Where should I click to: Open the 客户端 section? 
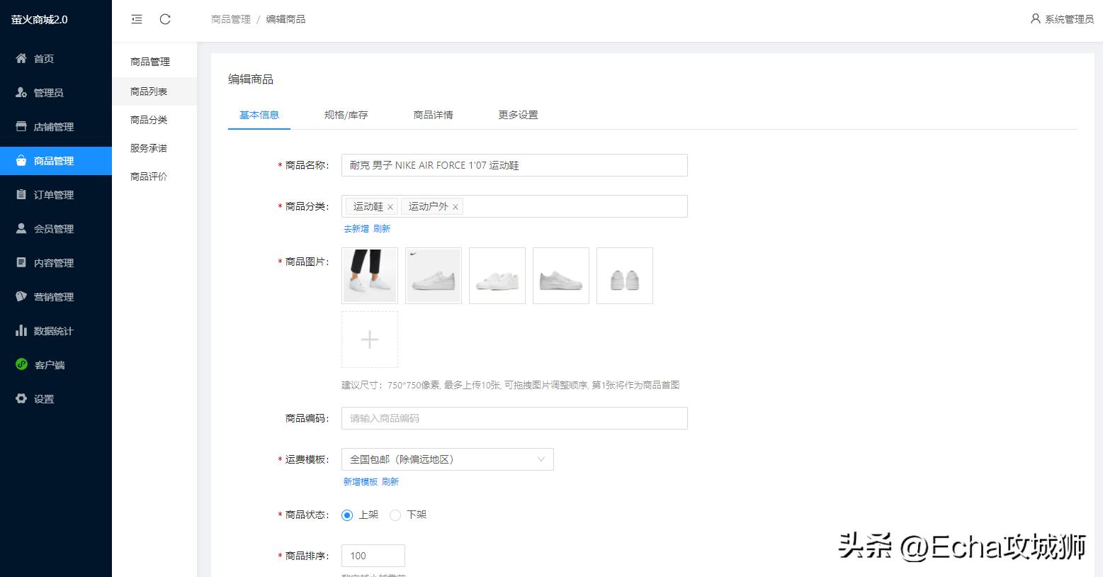pyautogui.click(x=45, y=364)
